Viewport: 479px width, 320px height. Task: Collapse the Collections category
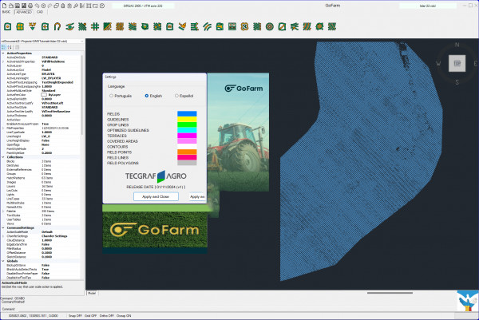point(3,157)
